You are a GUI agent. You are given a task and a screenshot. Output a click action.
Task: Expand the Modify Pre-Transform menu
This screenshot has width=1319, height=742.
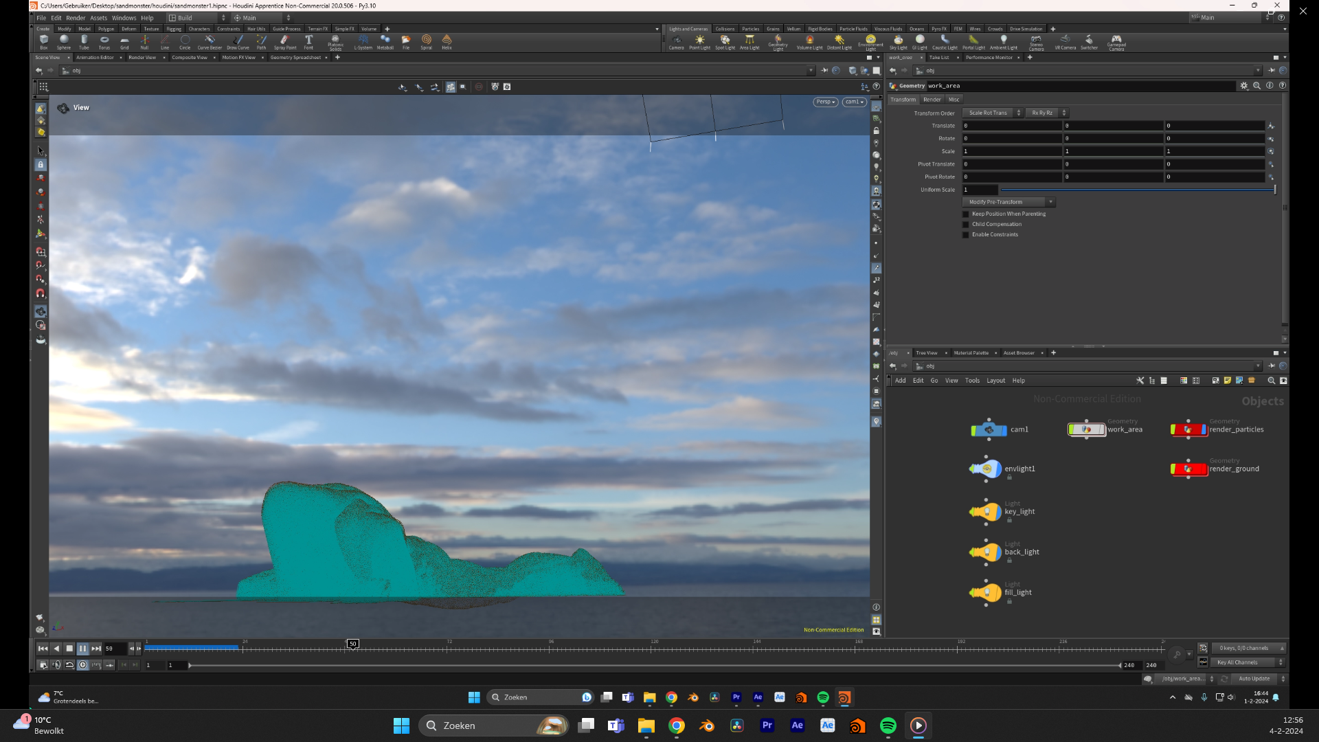point(1008,203)
